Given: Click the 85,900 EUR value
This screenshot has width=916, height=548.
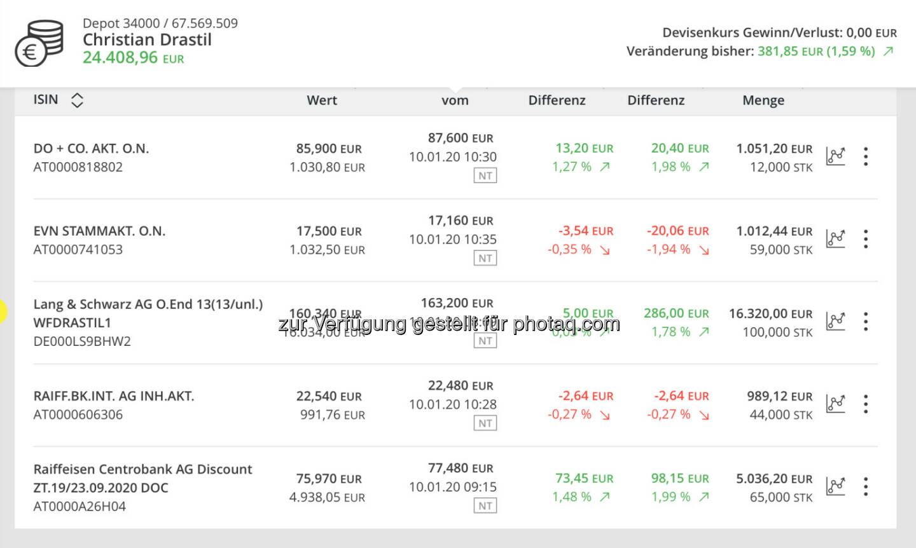Looking at the screenshot, I should pyautogui.click(x=329, y=149).
